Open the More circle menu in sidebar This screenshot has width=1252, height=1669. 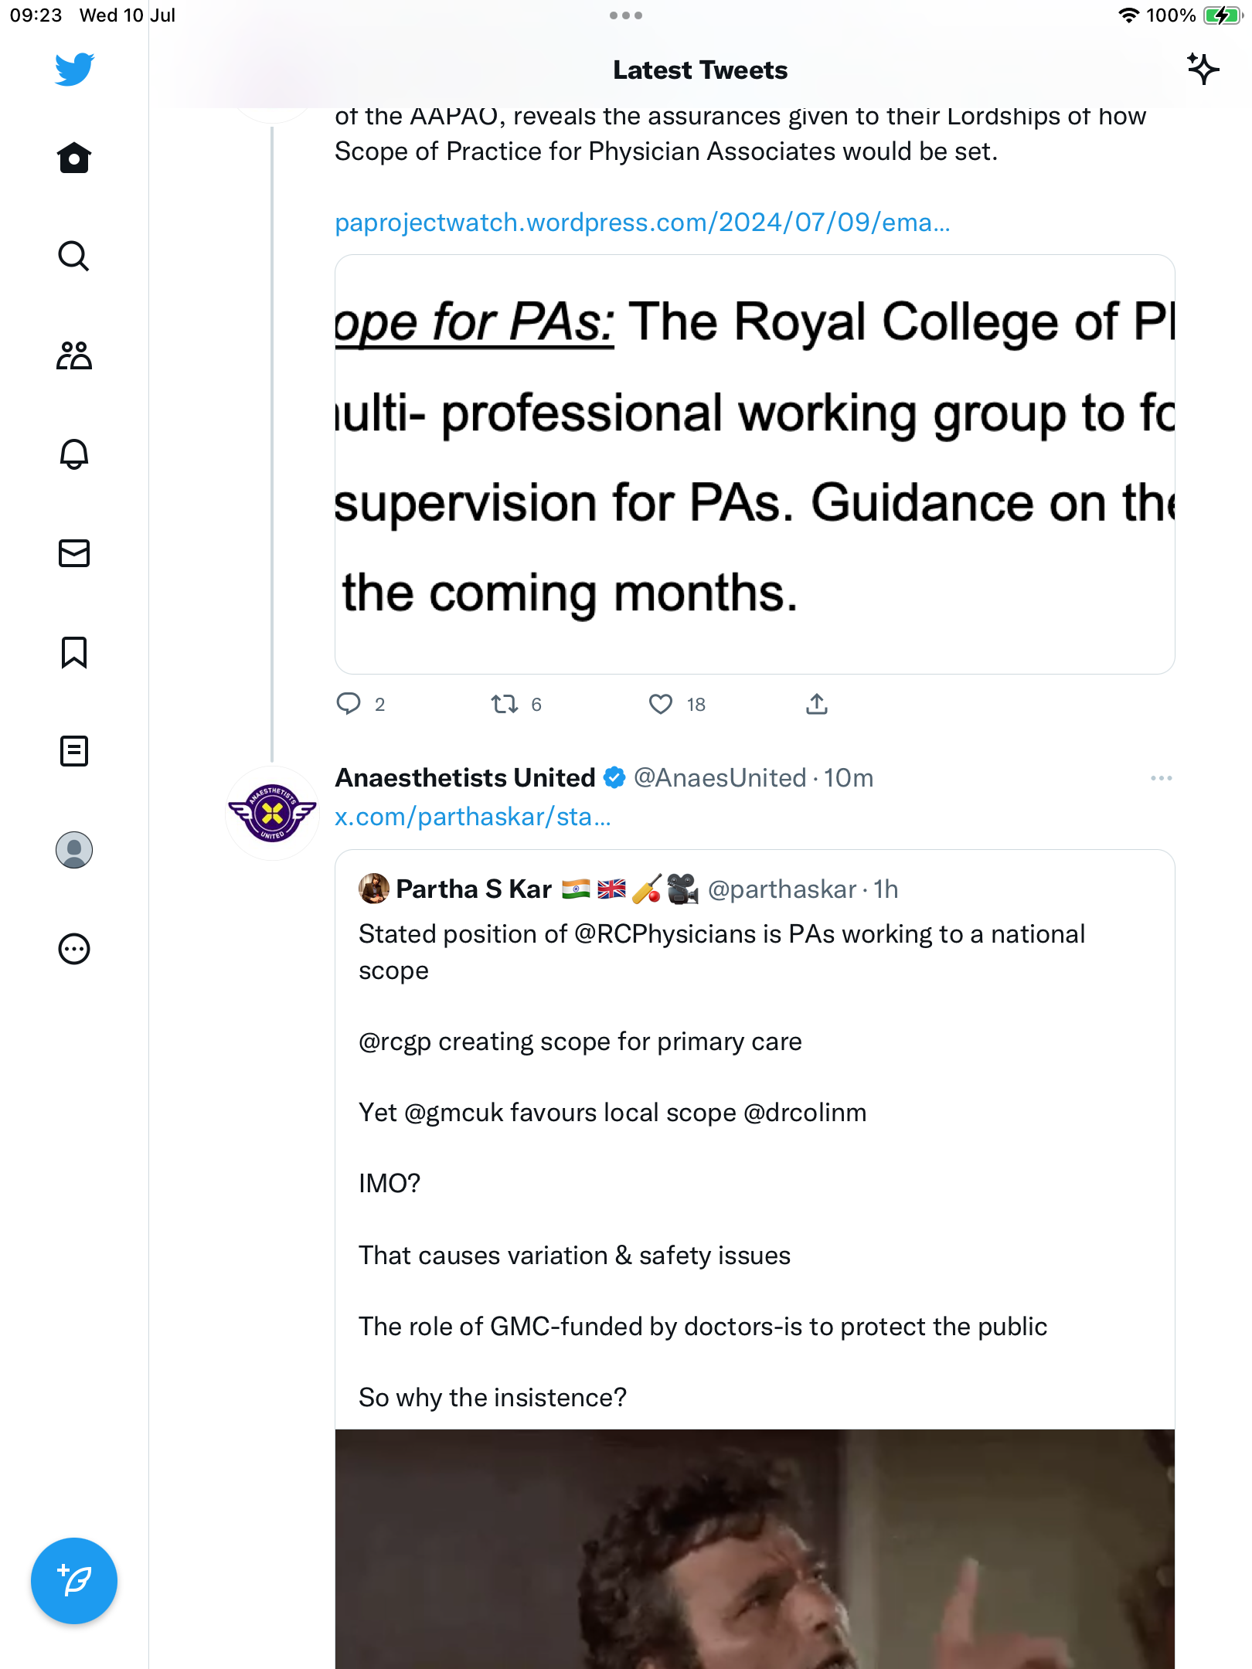click(74, 949)
